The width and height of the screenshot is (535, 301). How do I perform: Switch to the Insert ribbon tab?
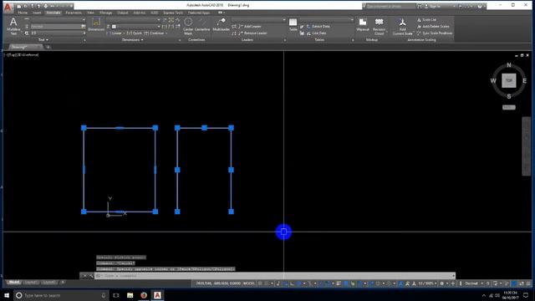click(37, 13)
